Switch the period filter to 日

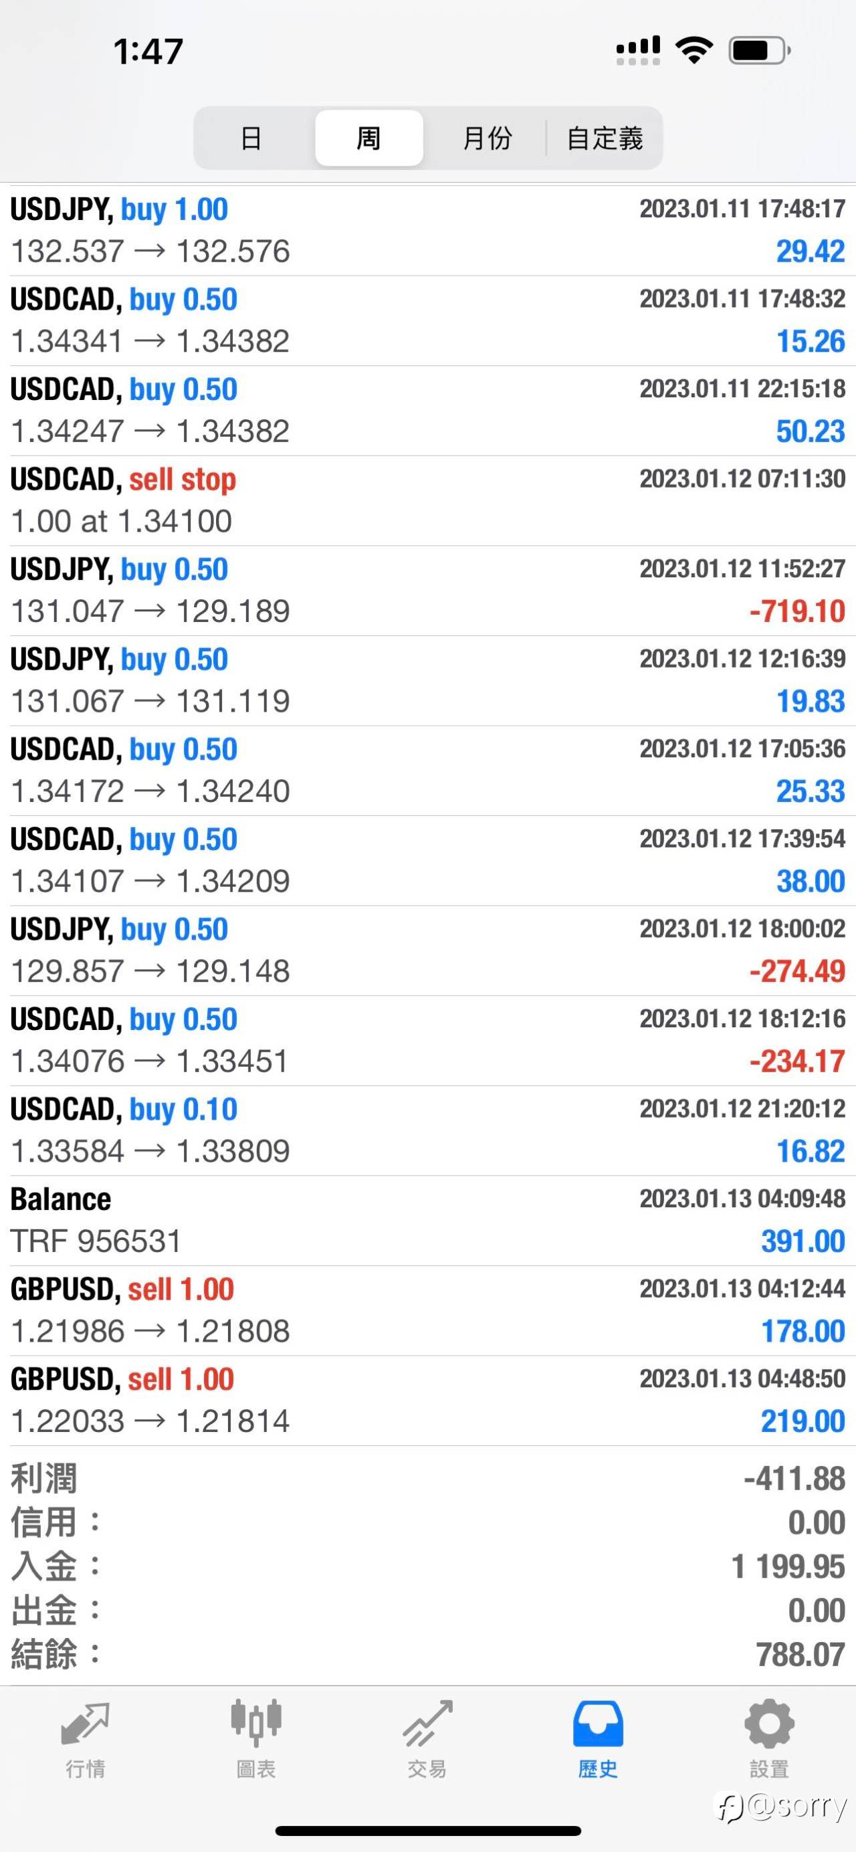click(251, 138)
